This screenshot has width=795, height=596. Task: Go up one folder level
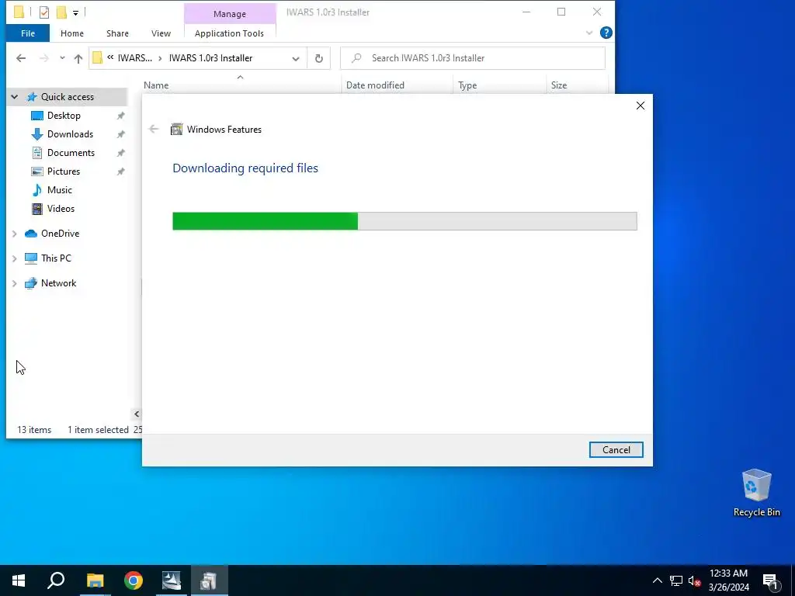click(78, 58)
